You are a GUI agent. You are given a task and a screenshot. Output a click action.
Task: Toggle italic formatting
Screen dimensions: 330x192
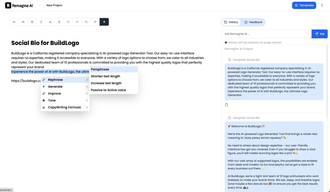tap(41, 22)
